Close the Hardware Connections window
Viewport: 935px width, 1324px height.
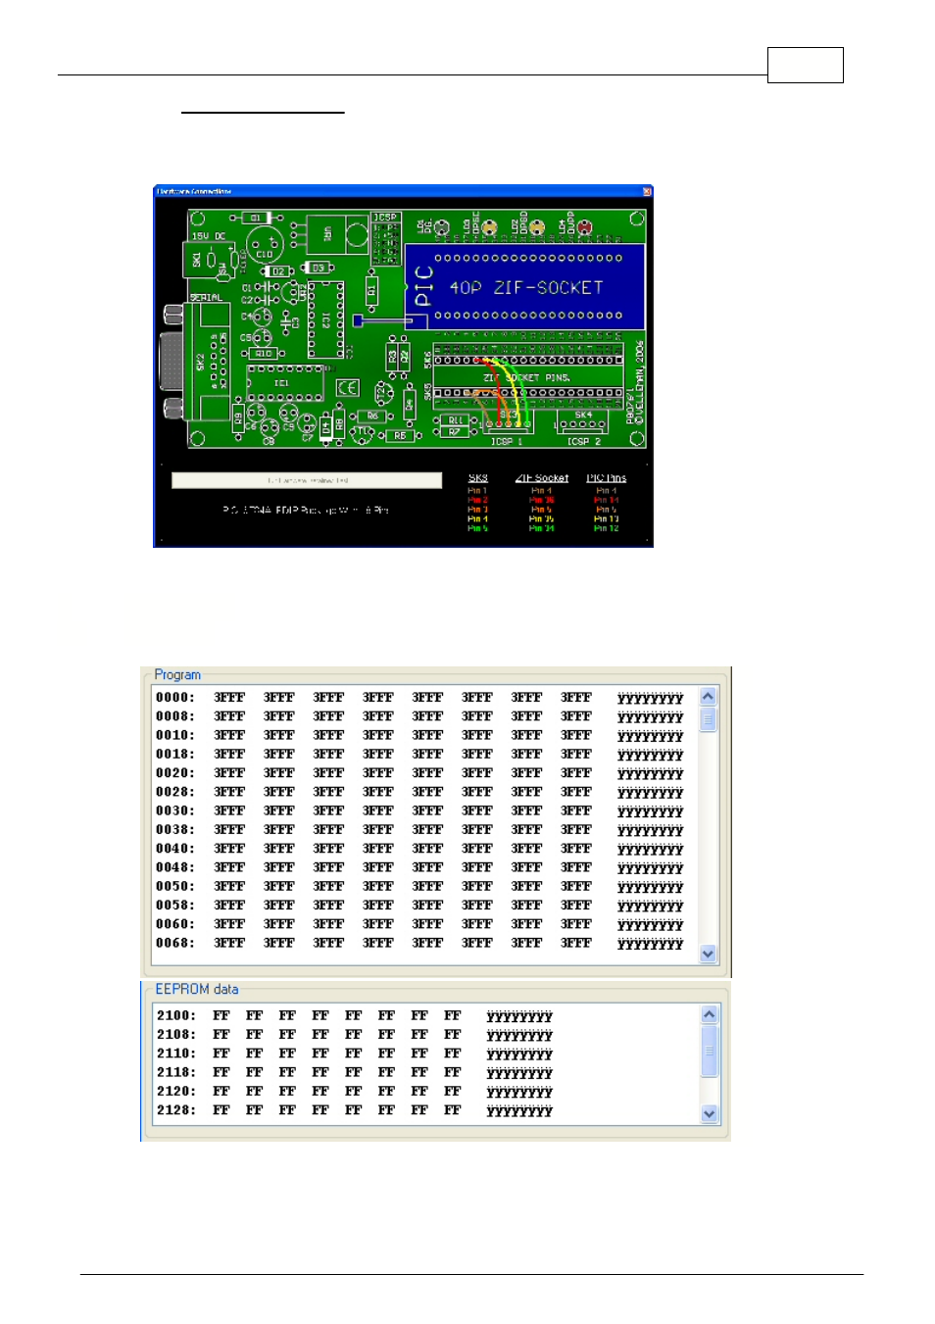pos(647,191)
